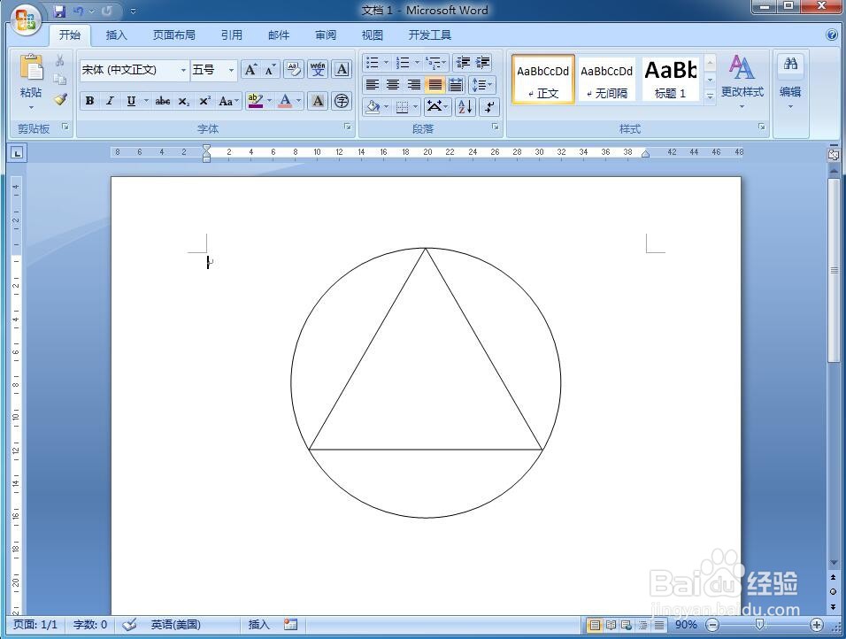The height and width of the screenshot is (639, 846).
Task: Open the font name dropdown
Action: [183, 70]
